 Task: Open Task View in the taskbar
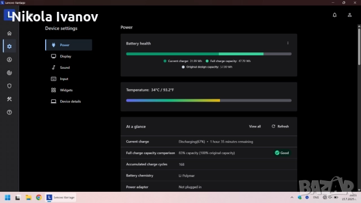click(17, 197)
